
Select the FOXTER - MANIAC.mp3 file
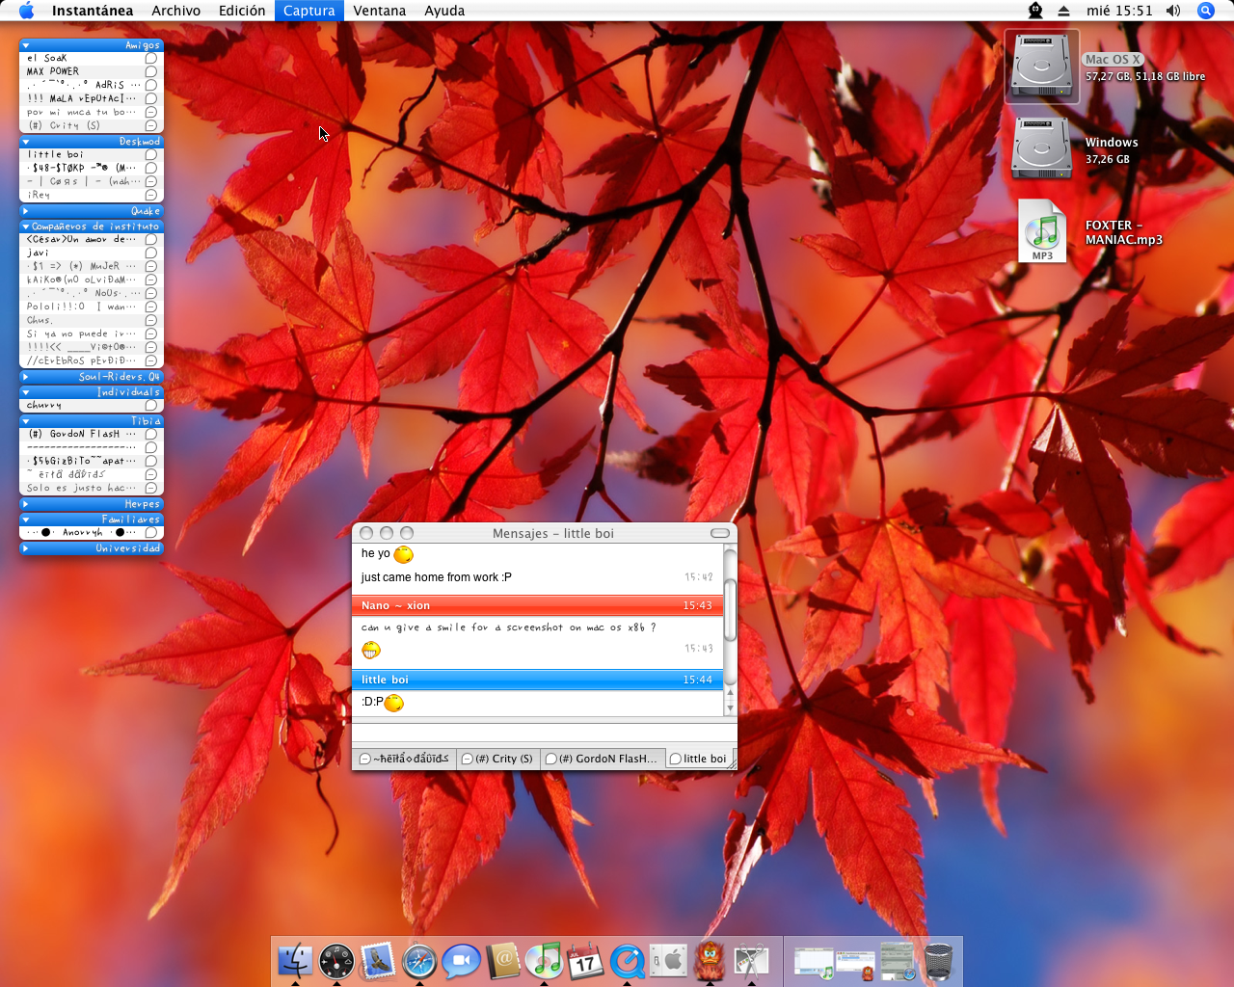(x=1042, y=231)
